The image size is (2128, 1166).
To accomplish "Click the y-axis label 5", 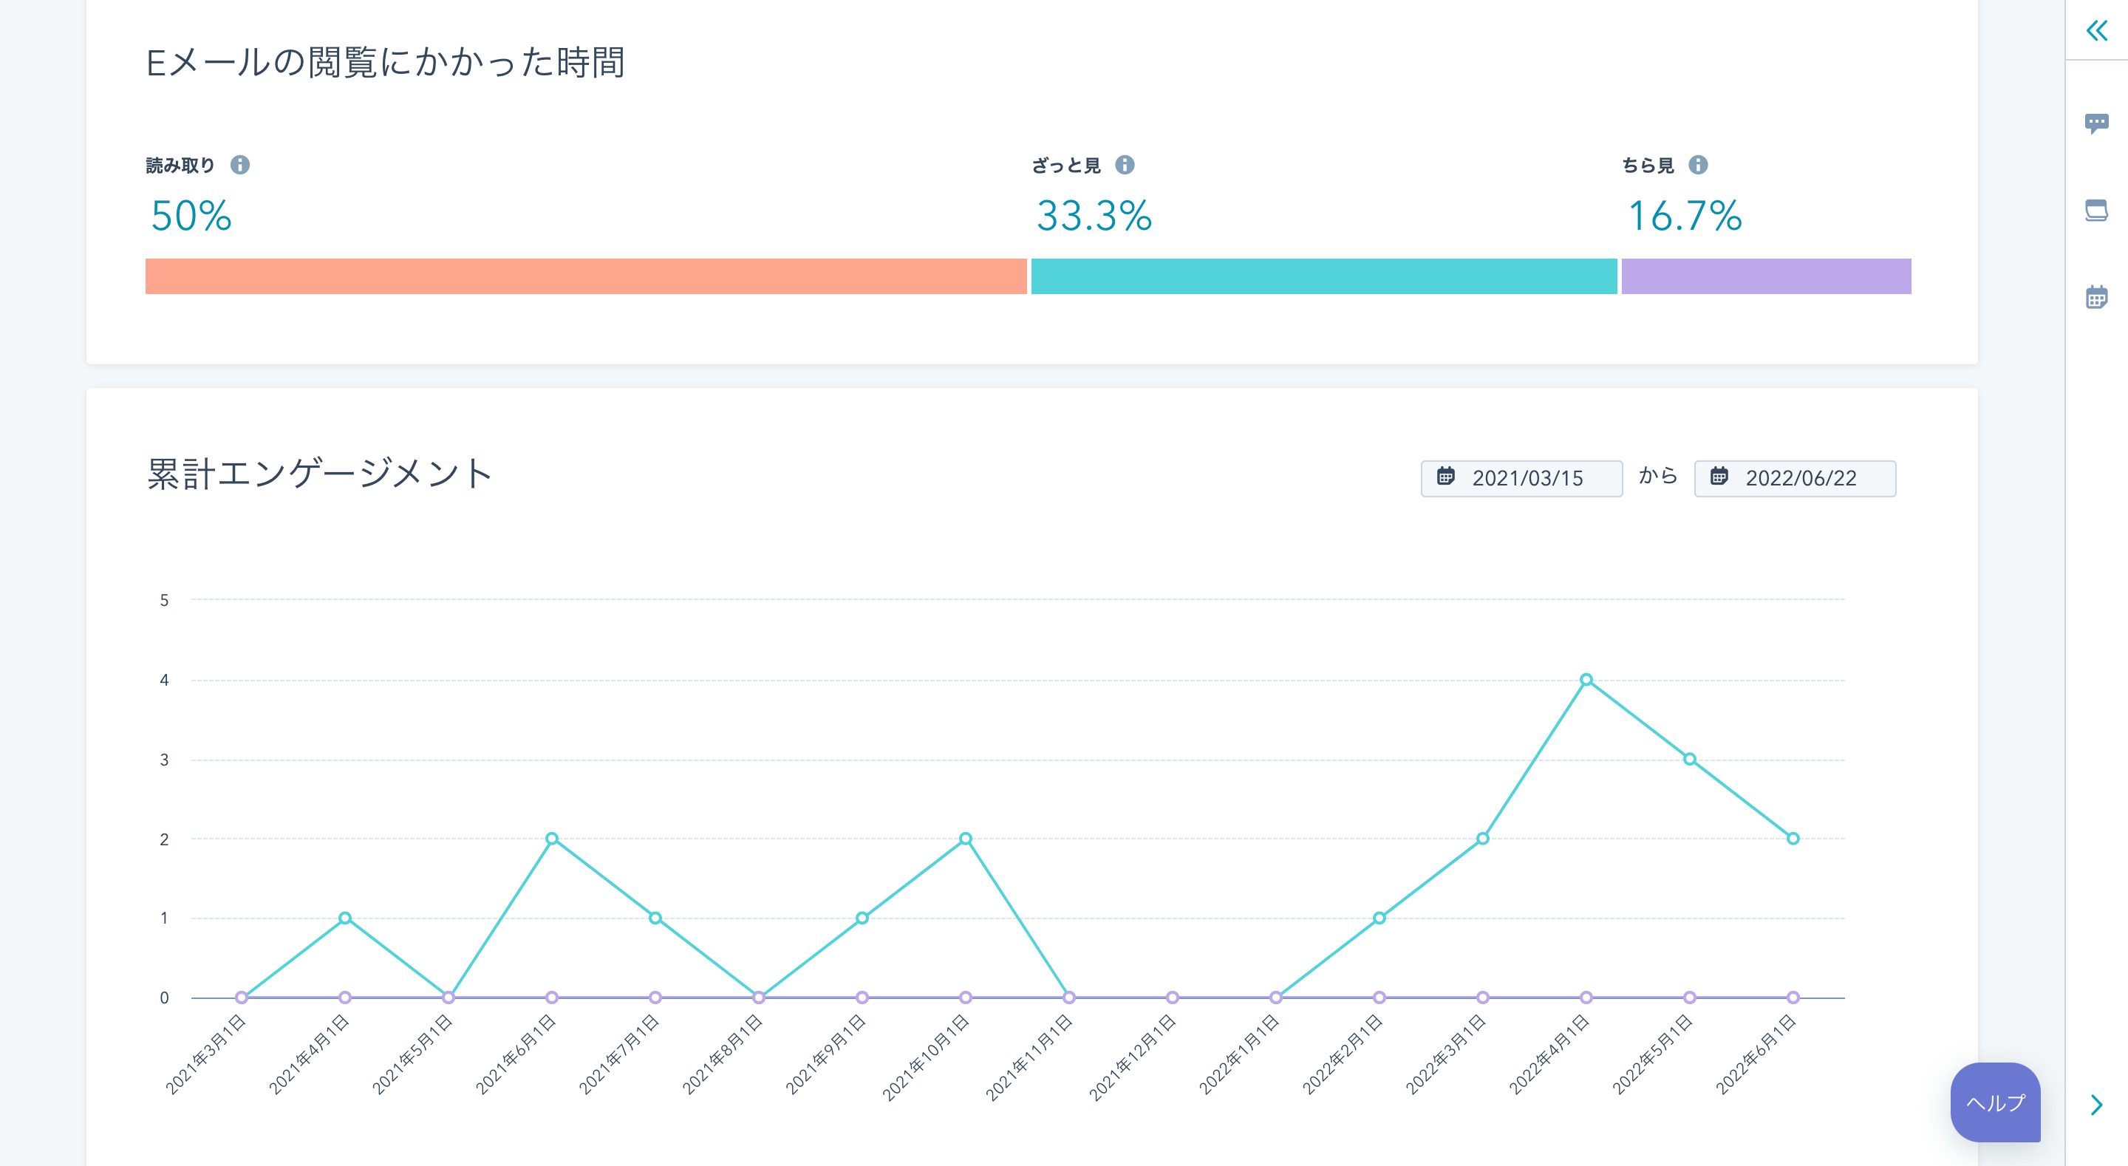I will tap(164, 600).
